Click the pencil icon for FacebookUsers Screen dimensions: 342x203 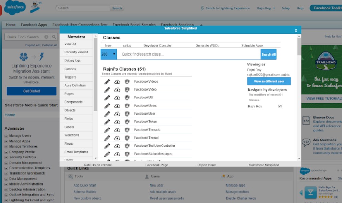107,106
